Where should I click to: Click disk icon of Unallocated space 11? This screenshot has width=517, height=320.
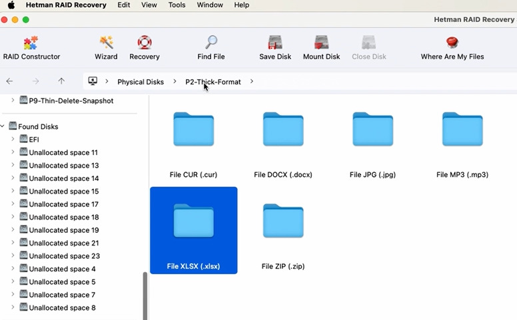coord(23,152)
